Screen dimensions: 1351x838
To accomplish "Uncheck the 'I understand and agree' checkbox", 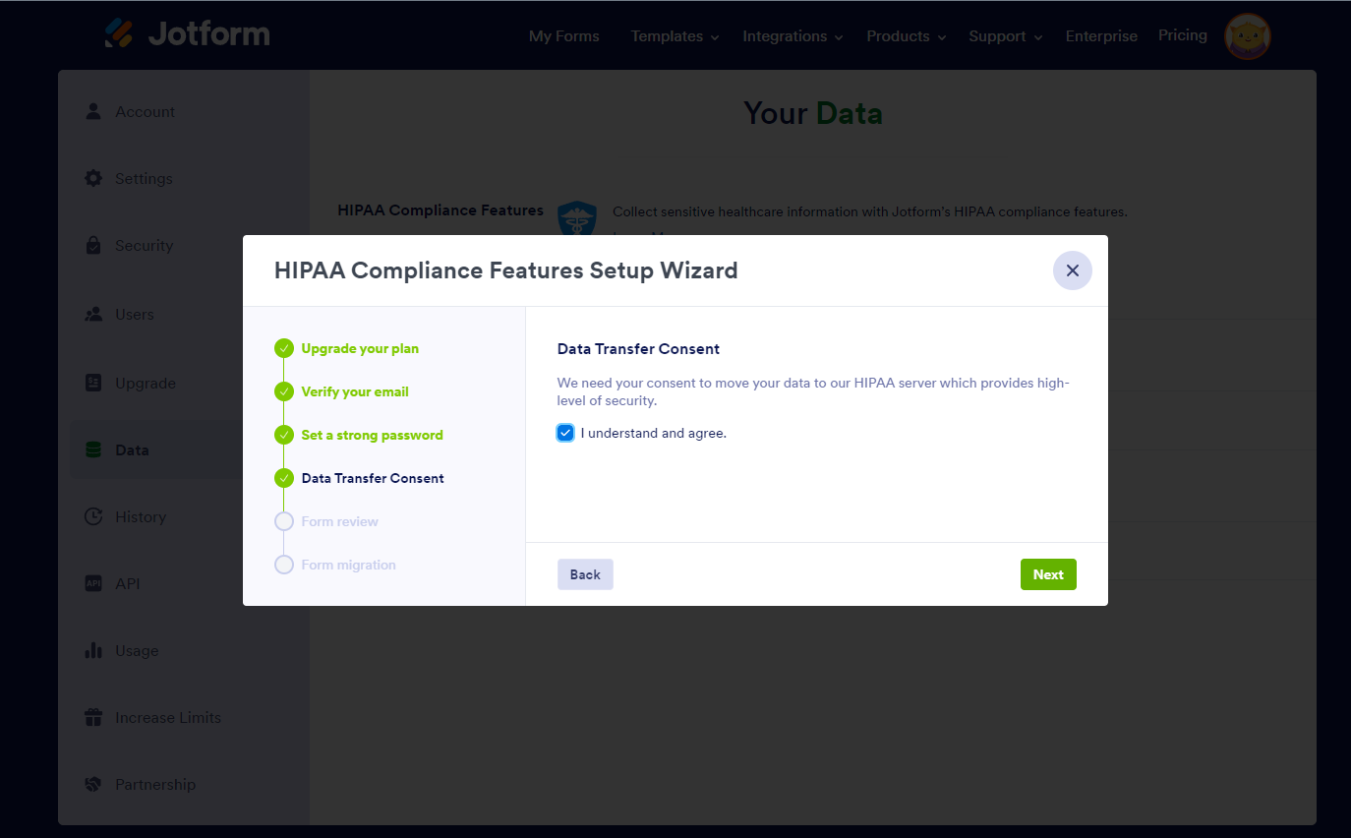I will tap(565, 433).
